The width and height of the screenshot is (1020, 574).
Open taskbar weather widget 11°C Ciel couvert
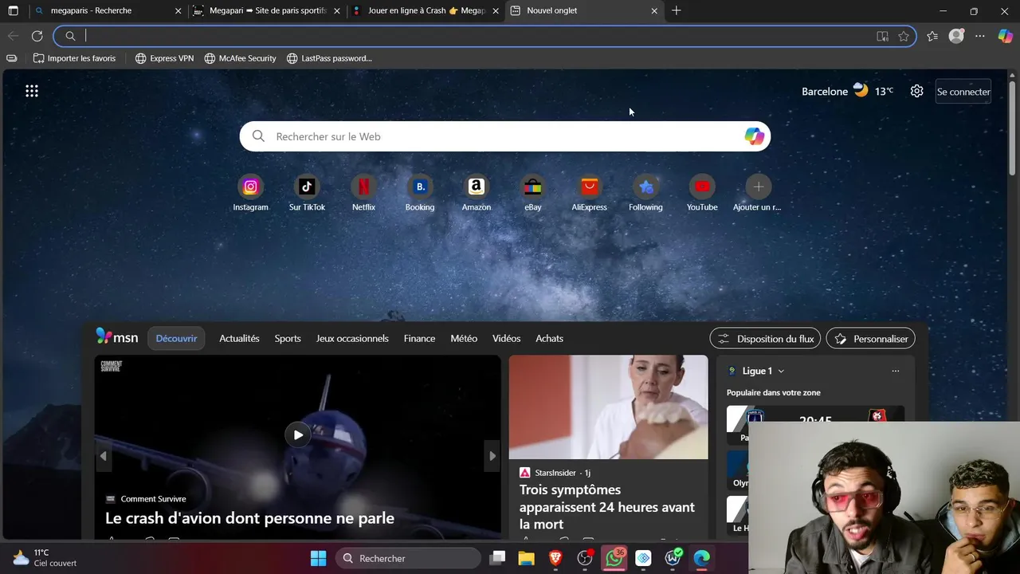click(45, 557)
